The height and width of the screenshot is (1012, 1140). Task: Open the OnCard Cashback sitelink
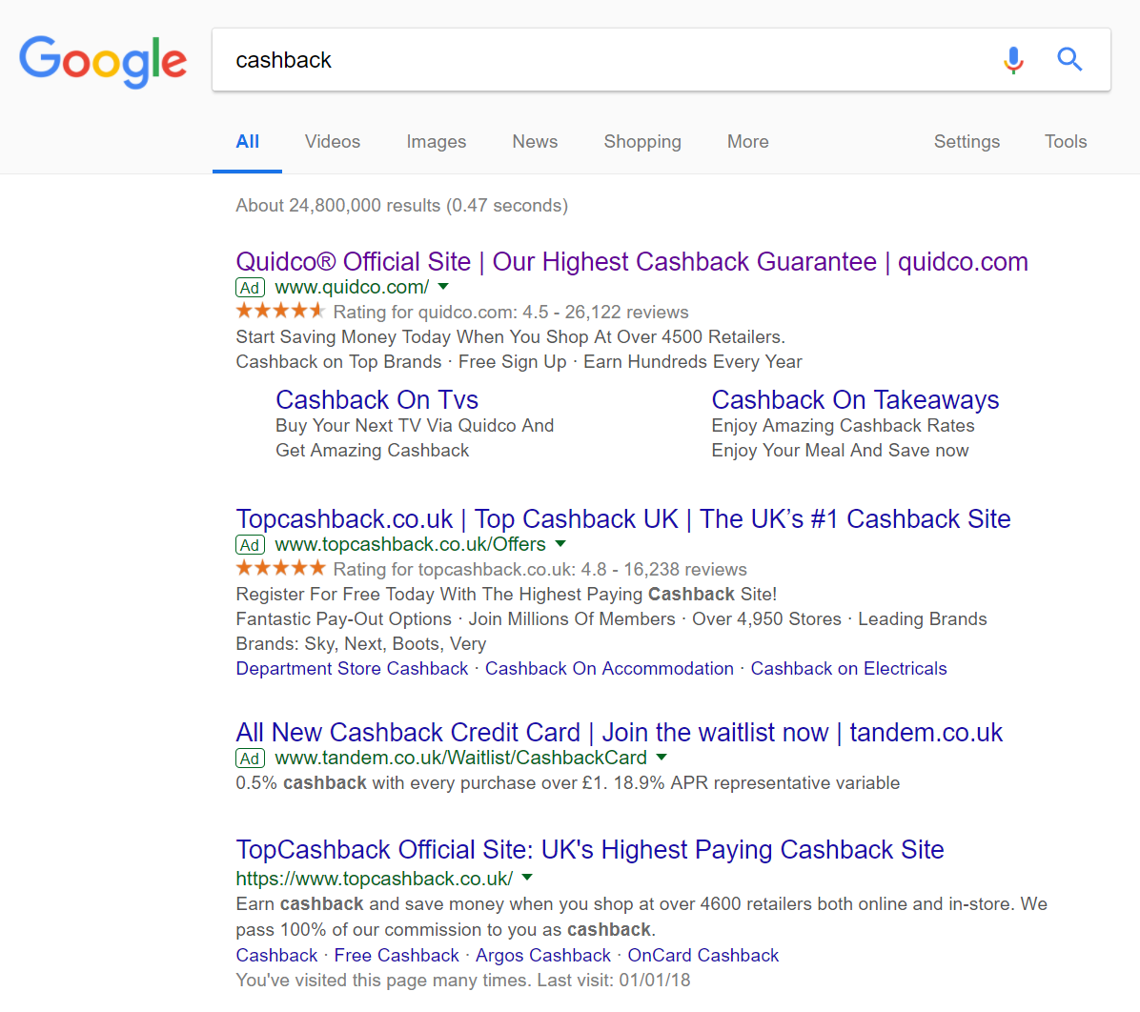pos(703,955)
